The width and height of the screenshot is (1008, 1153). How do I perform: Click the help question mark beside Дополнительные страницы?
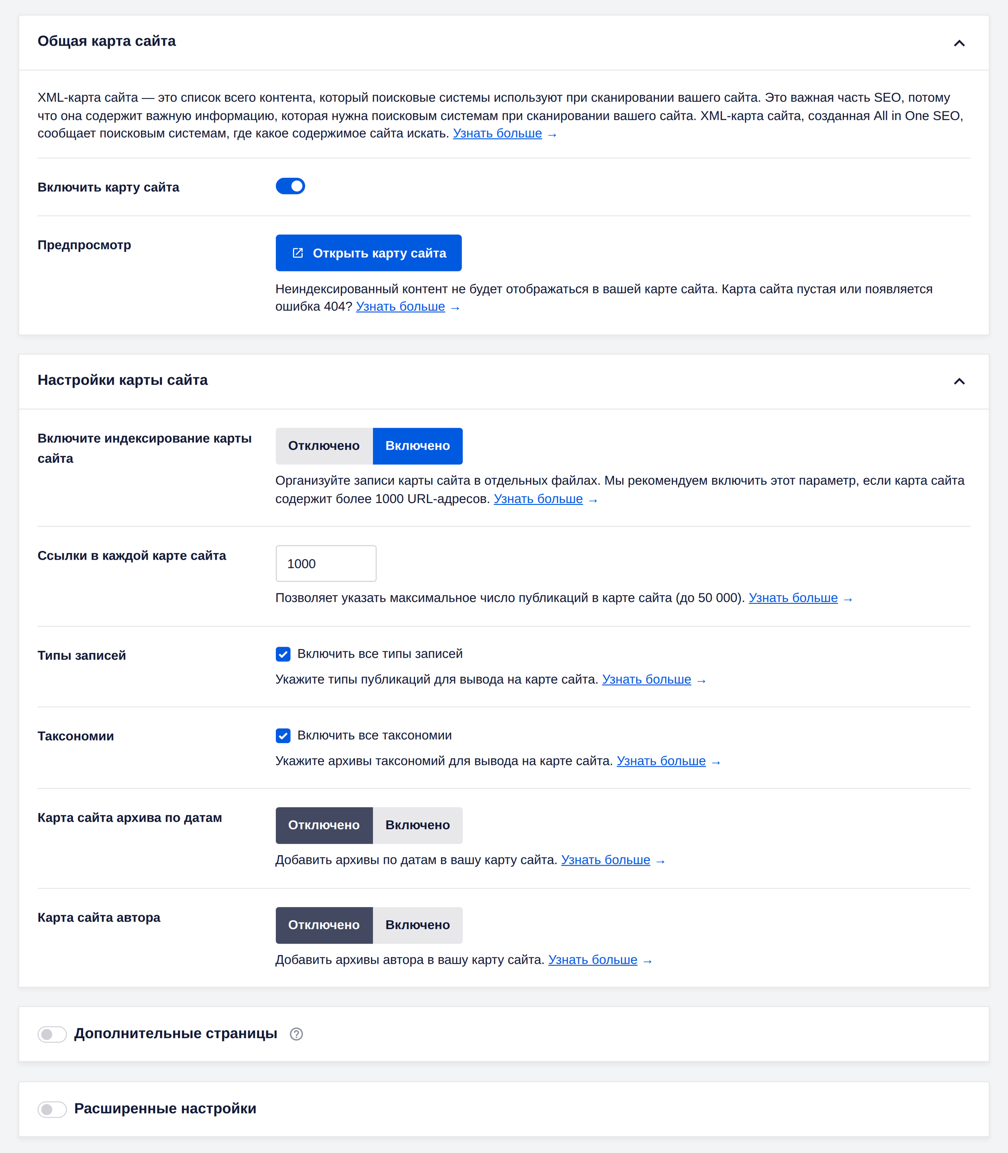tap(296, 1034)
